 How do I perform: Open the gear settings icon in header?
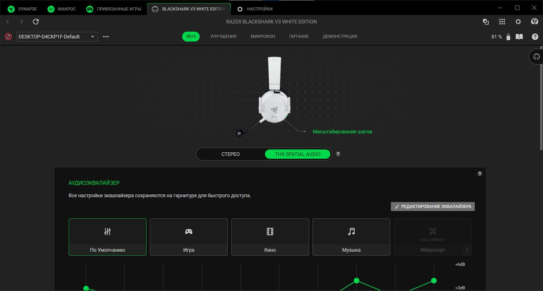point(518,22)
